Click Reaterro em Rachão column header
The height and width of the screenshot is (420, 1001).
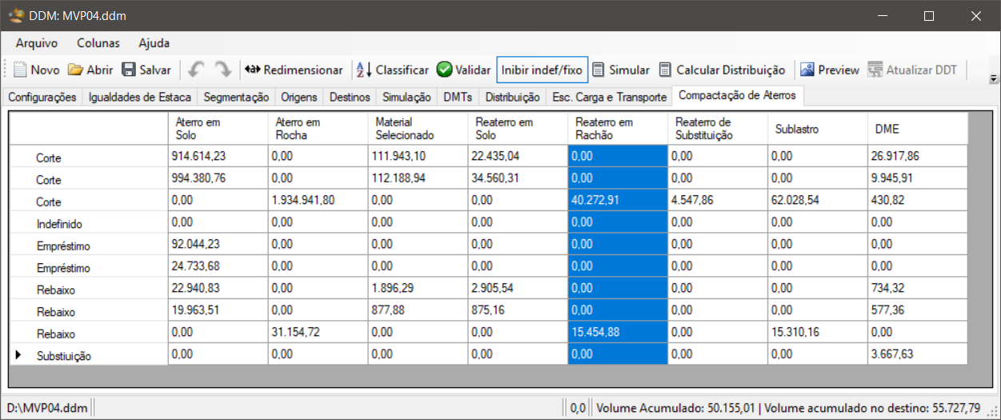coord(617,128)
